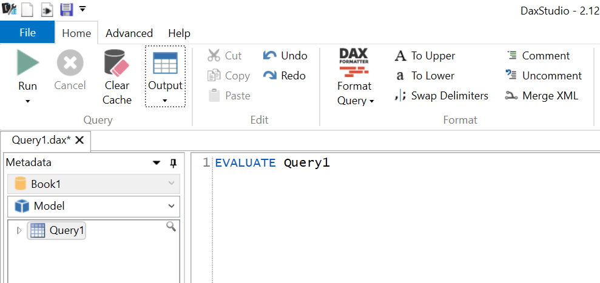The height and width of the screenshot is (283, 600).
Task: Expand the Query1 table tree node
Action: click(x=19, y=231)
